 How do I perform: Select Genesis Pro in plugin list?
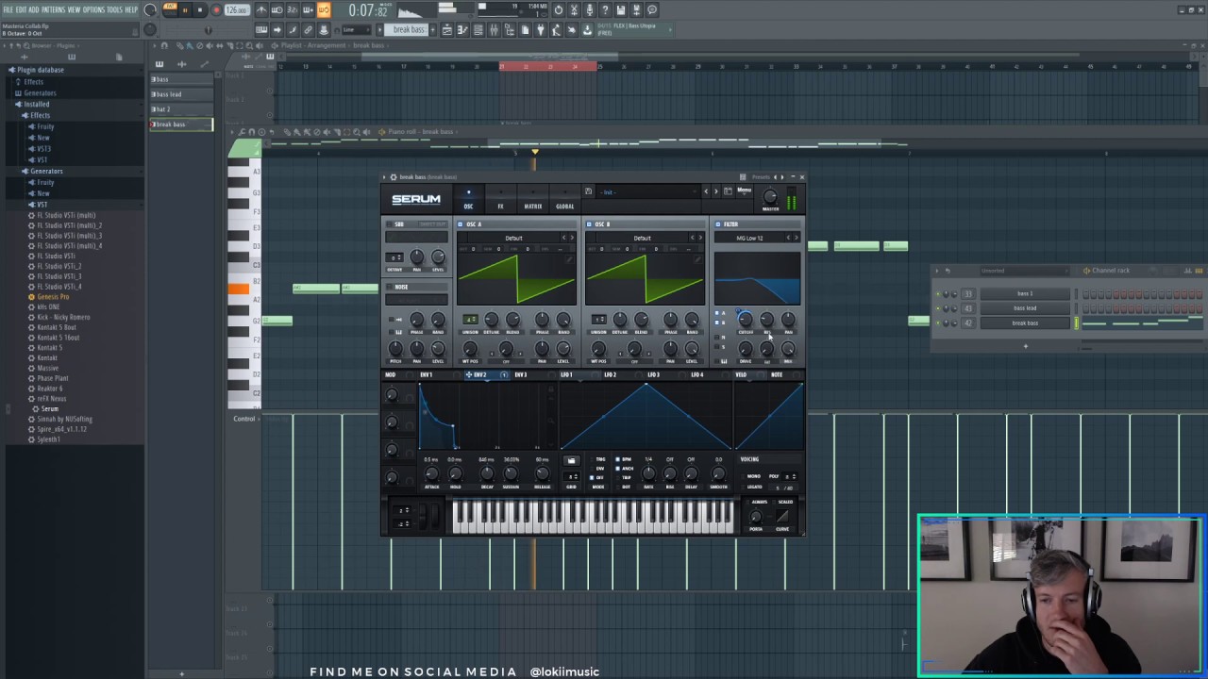point(53,297)
